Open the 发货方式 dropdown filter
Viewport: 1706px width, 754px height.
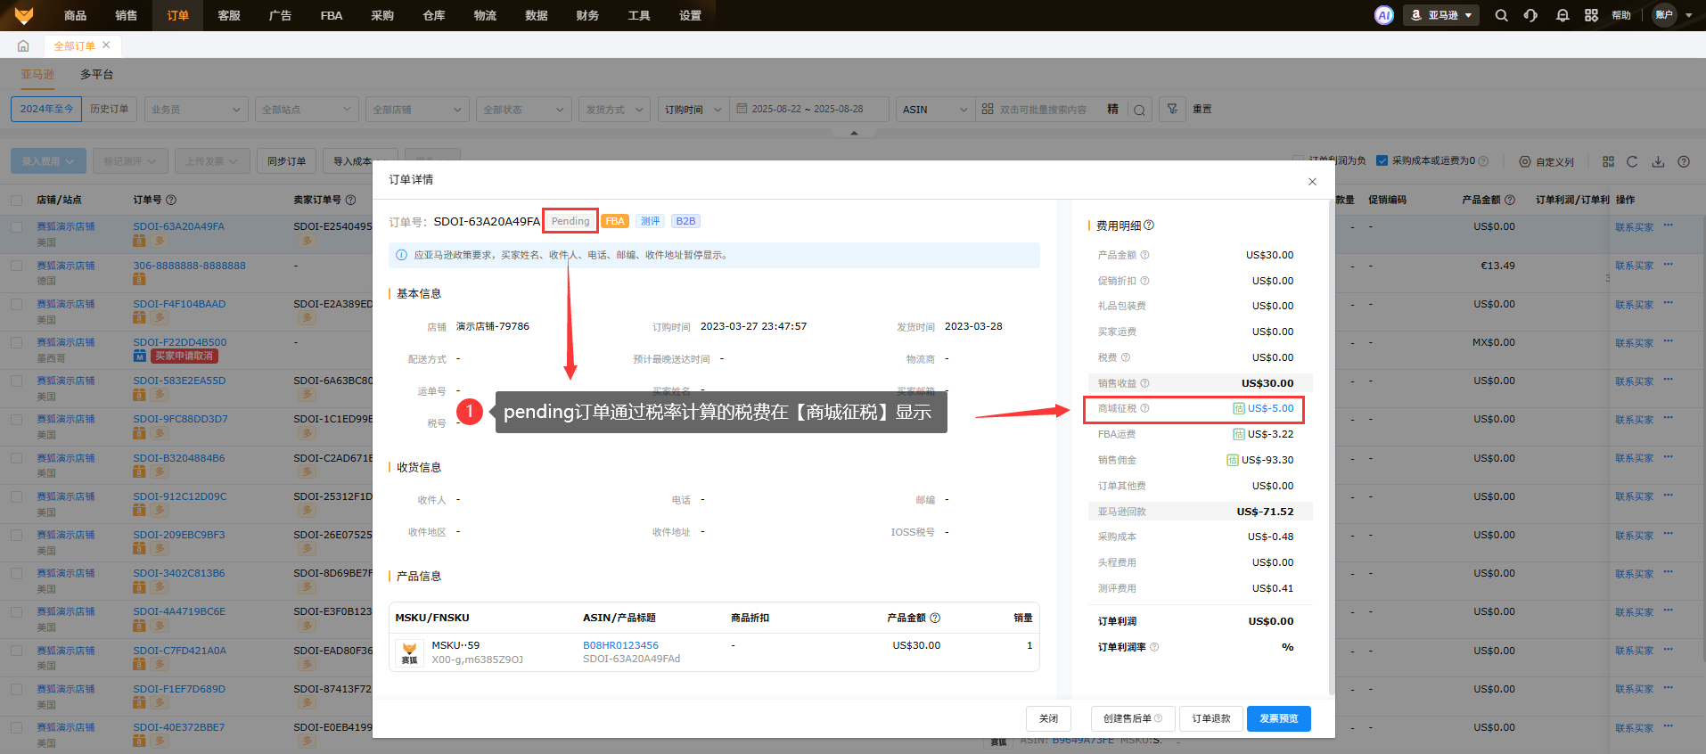tap(614, 109)
